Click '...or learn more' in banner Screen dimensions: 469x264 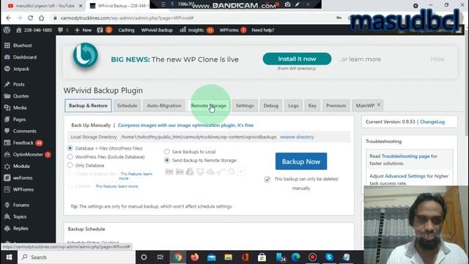coord(360,59)
